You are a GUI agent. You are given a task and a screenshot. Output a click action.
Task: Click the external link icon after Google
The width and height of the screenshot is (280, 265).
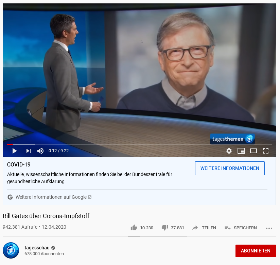pos(90,197)
